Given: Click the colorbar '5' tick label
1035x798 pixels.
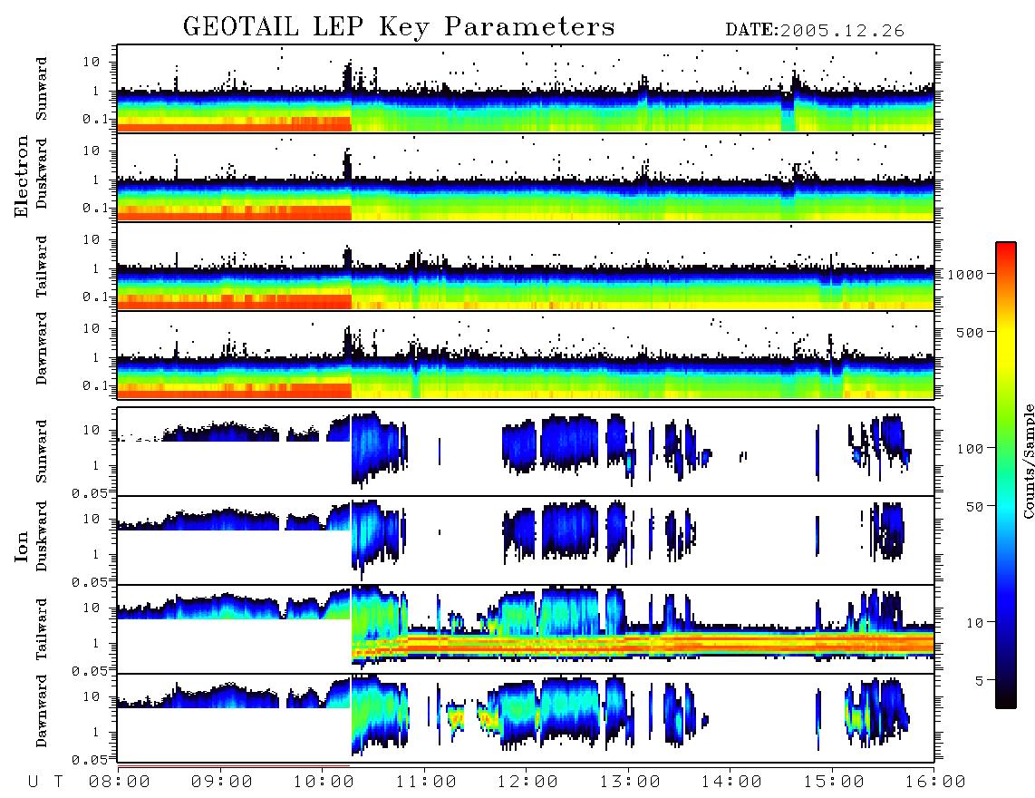Looking at the screenshot, I should click(x=979, y=681).
